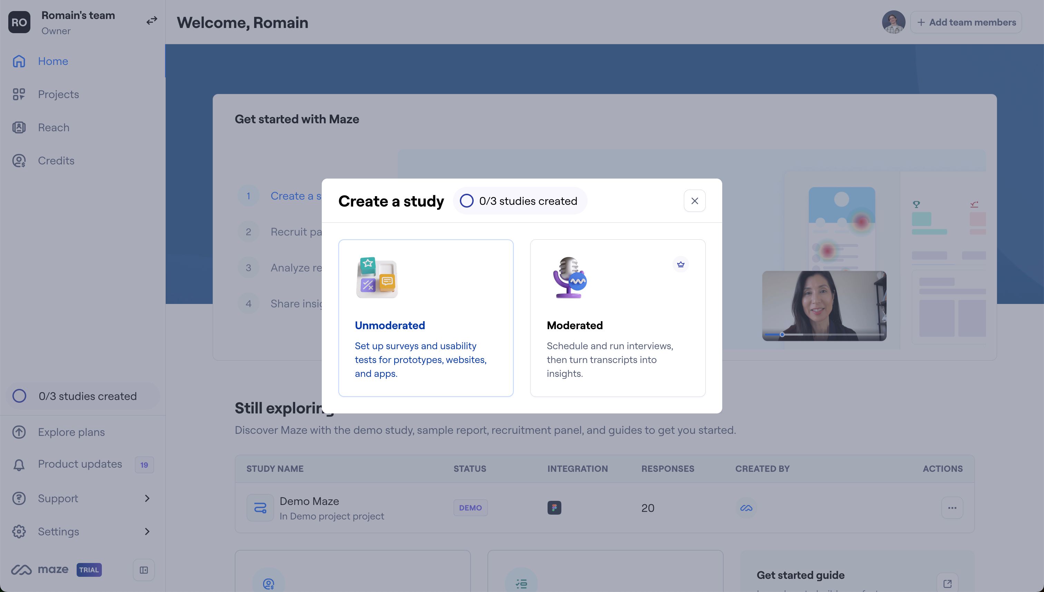The image size is (1044, 592).
Task: Open the Reach section
Action: click(83, 128)
